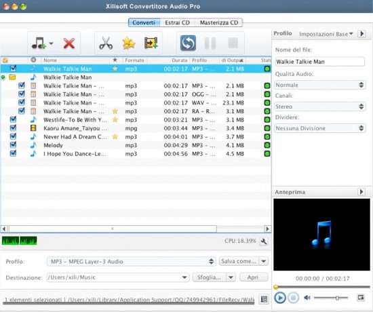Toggle checkbox for the RA profile row
The height and width of the screenshot is (312, 373).
point(22,111)
